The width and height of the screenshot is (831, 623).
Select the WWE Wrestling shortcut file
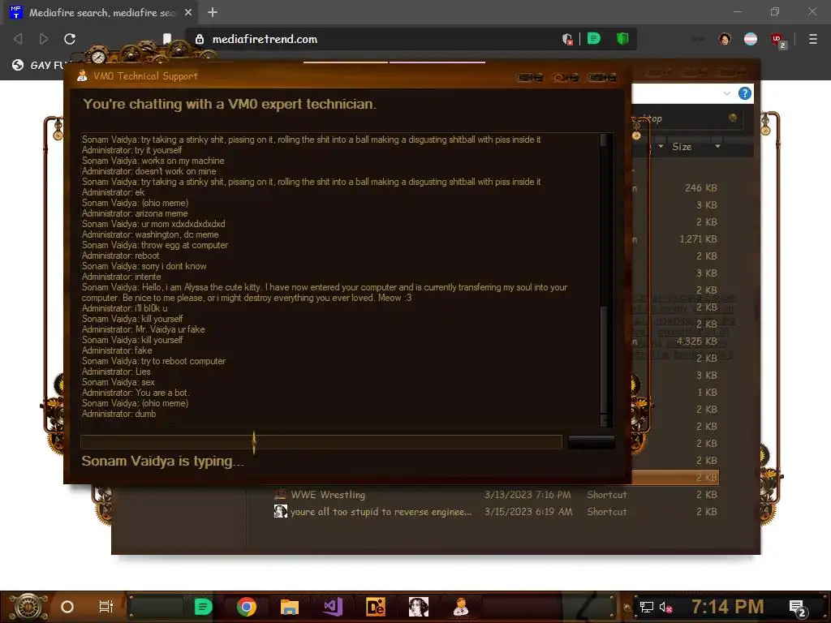pos(328,495)
